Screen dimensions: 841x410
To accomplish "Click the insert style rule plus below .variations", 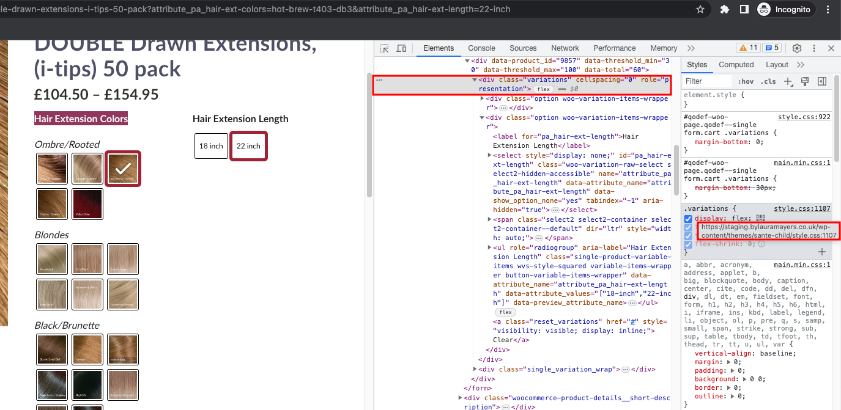I will (822, 252).
